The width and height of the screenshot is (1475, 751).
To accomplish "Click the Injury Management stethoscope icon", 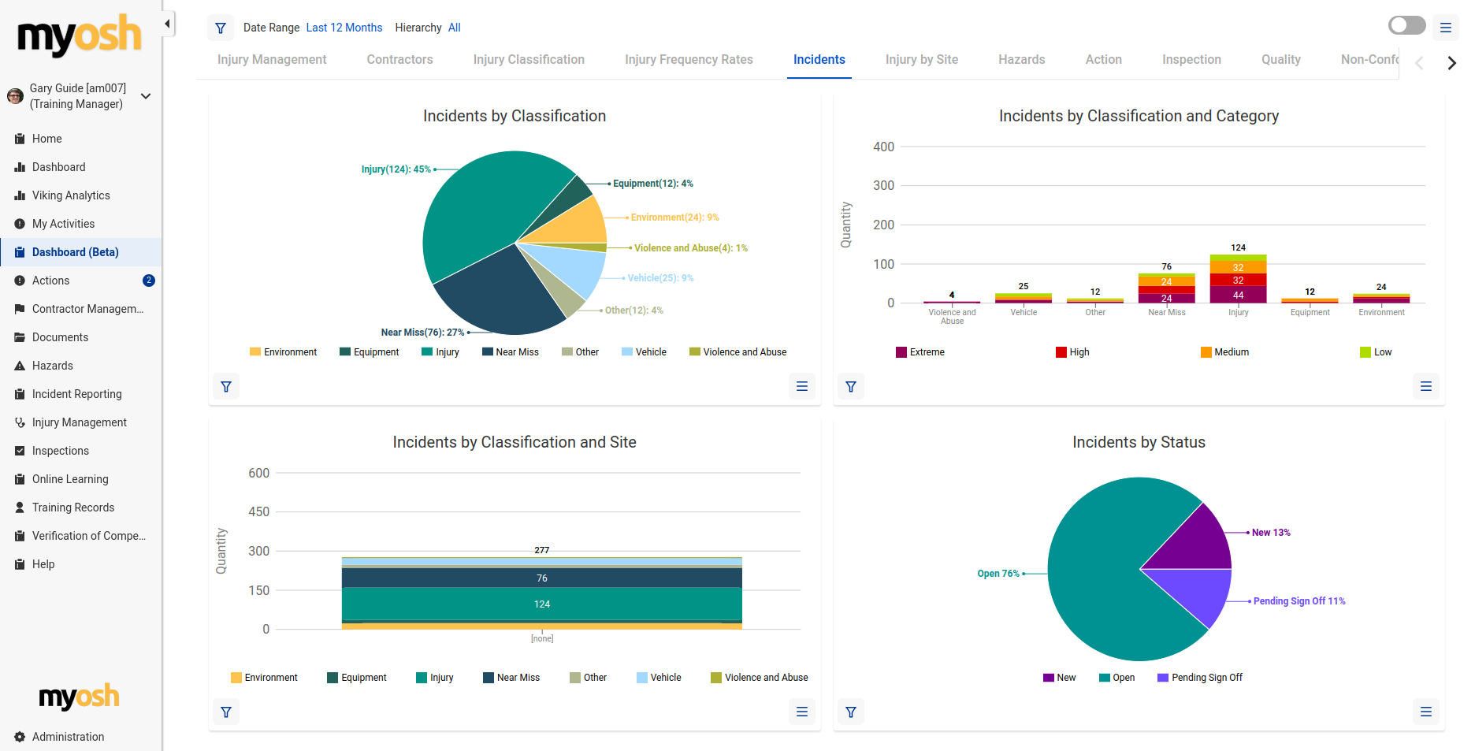I will point(20,422).
